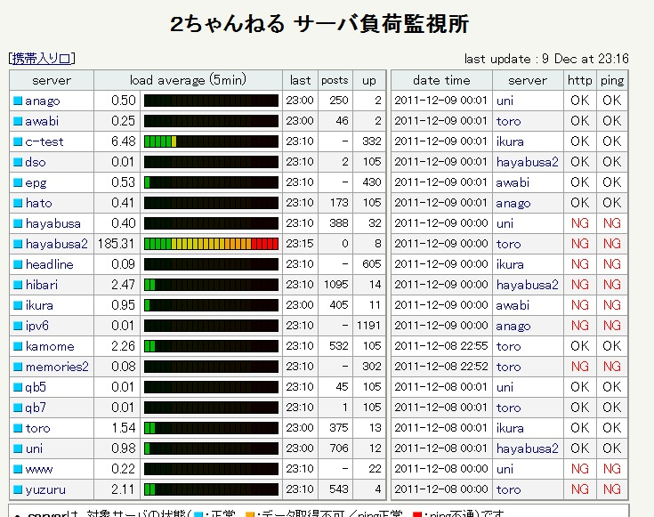
Task: Click the up value '605' in headline row
Action: coord(372,264)
